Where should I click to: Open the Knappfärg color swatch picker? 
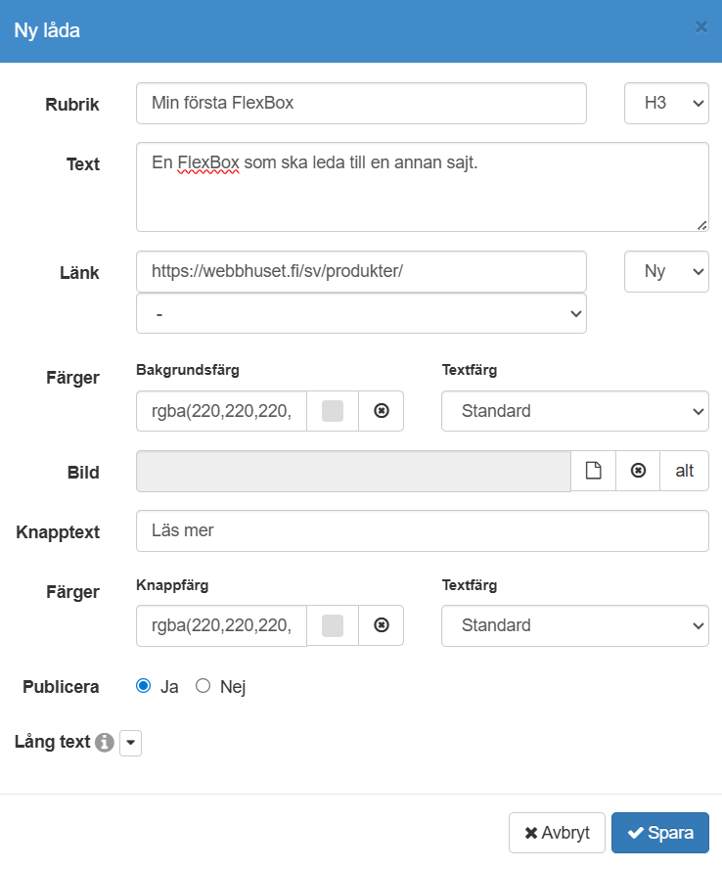click(333, 625)
